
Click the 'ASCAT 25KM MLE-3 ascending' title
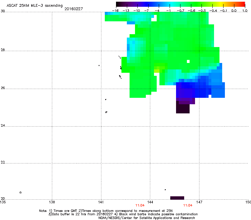click(x=35, y=6)
